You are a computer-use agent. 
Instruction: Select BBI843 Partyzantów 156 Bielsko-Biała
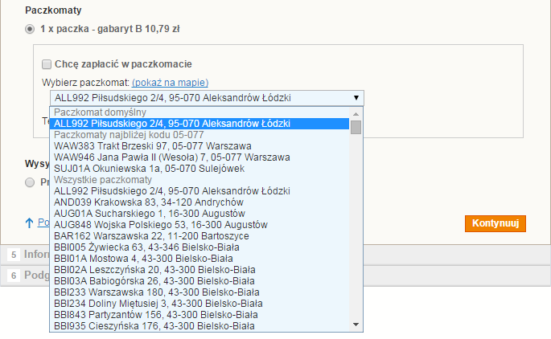tap(199, 314)
